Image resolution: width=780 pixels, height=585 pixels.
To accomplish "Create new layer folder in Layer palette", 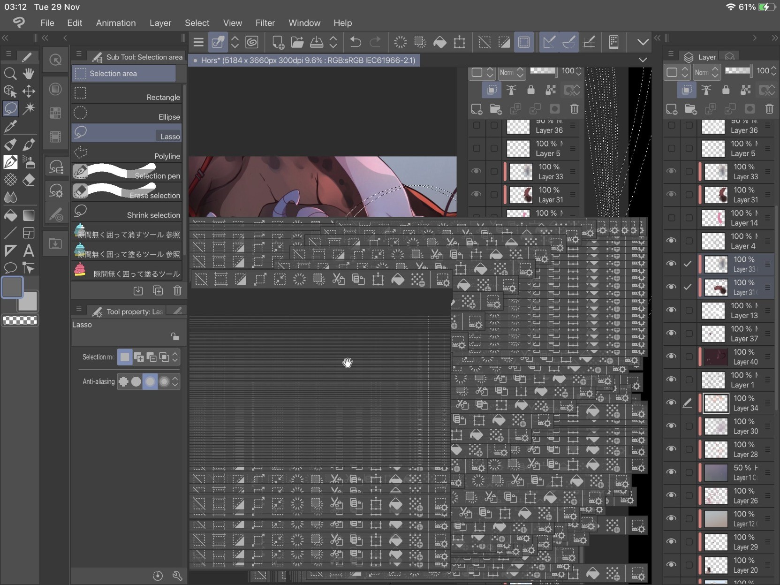I will click(x=691, y=109).
